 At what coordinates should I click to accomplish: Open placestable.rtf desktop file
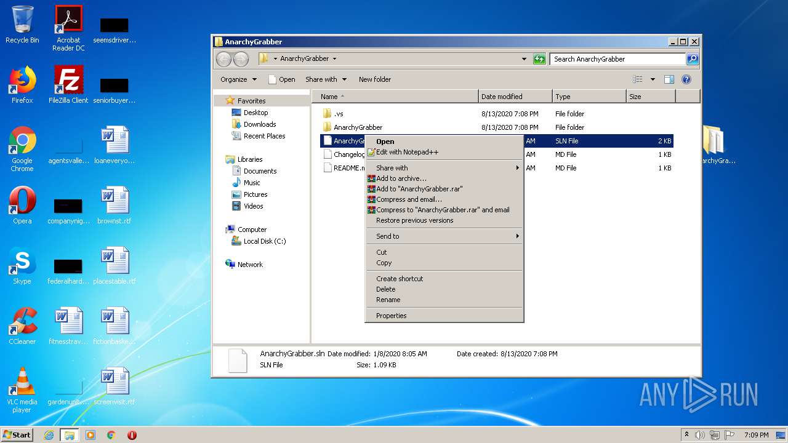(x=115, y=266)
